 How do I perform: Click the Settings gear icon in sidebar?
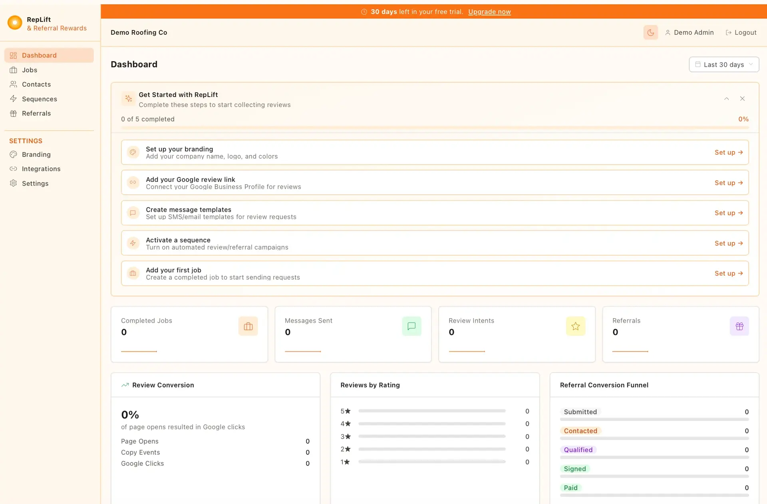[13, 183]
